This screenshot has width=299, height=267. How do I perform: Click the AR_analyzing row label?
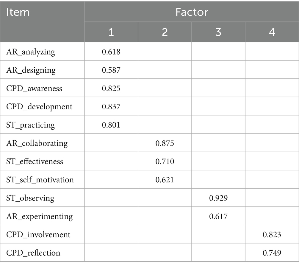[x=31, y=52]
